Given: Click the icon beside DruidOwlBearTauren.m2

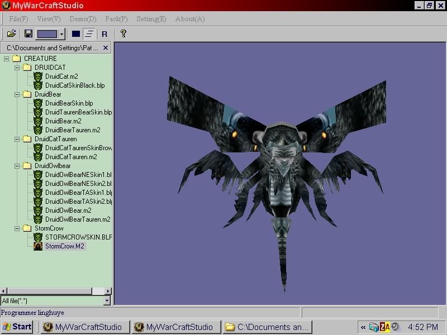Looking at the screenshot, I should coord(38,219).
